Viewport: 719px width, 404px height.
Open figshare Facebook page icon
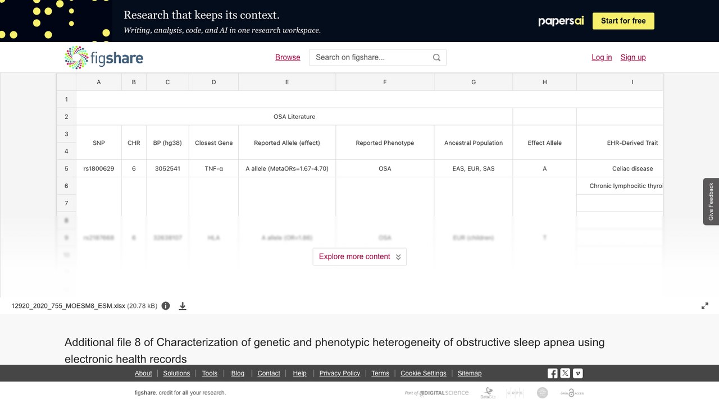tap(553, 373)
